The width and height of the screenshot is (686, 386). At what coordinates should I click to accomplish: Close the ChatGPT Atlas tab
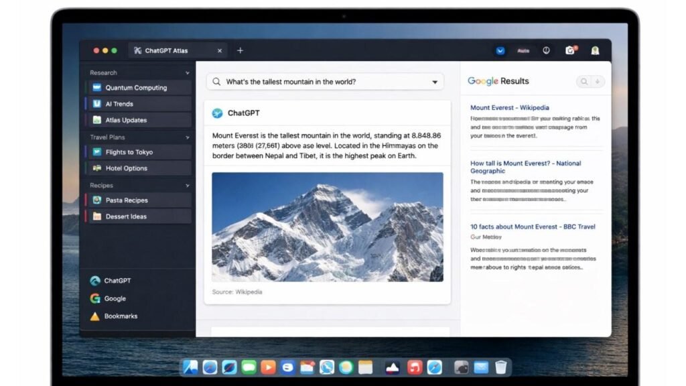click(x=220, y=51)
